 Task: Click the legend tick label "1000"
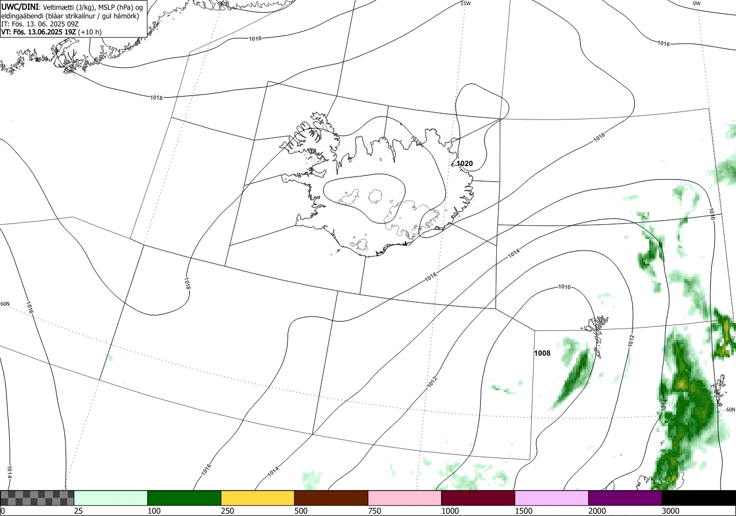coord(450,511)
